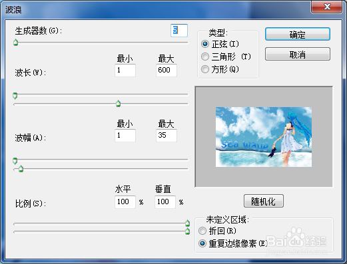Click the 波长 最大 input showing 600
347x264 pixels.
167,70
